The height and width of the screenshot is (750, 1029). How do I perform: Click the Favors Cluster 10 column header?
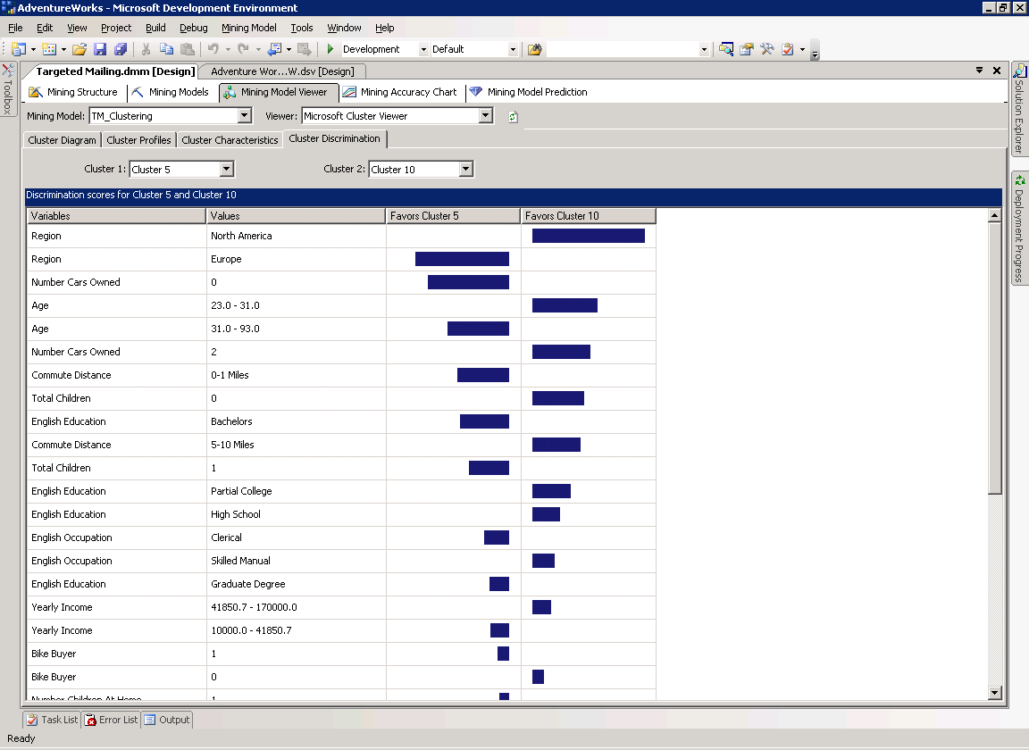coord(589,216)
